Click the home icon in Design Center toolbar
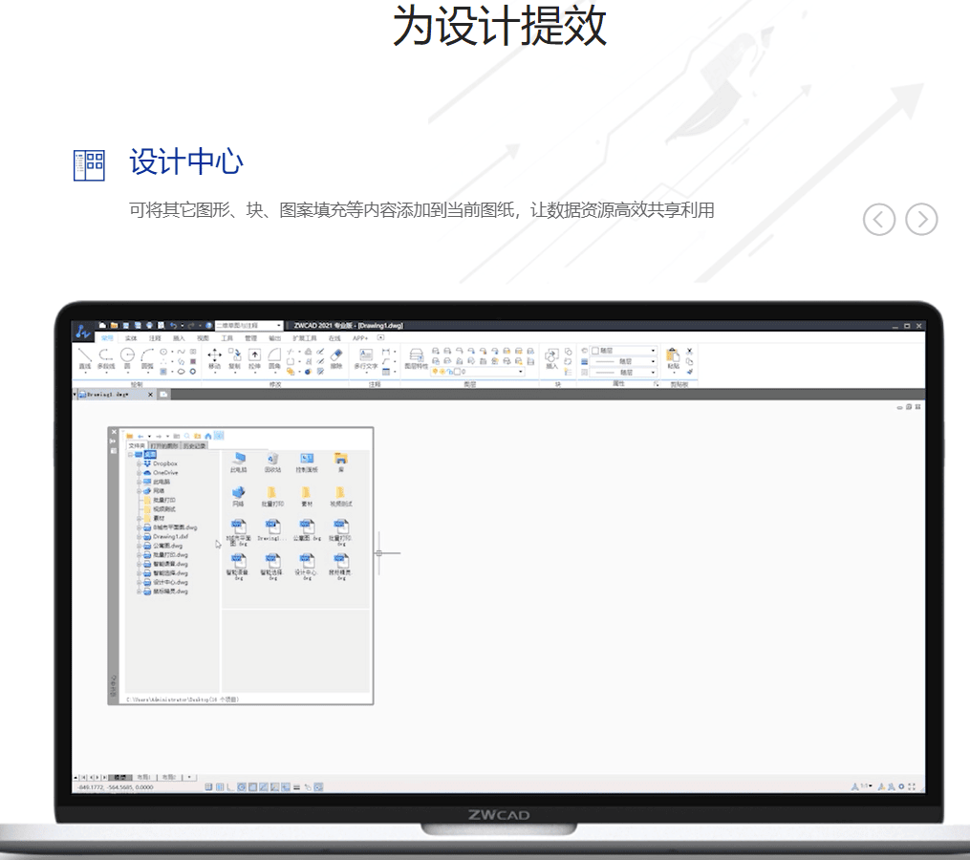The height and width of the screenshot is (860, 970). [x=208, y=436]
